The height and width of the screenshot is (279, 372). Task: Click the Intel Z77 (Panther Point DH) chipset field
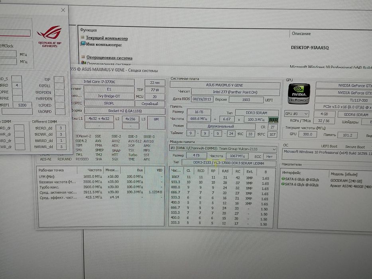(x=235, y=92)
